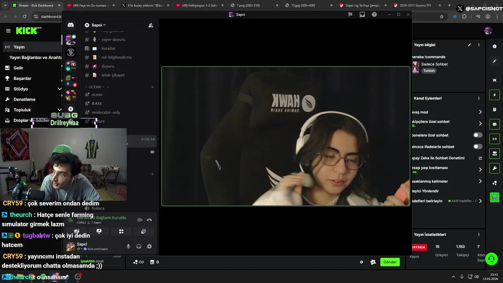The image size is (503, 283).
Task: Turn on Discord camera button
Action: [x=77, y=232]
